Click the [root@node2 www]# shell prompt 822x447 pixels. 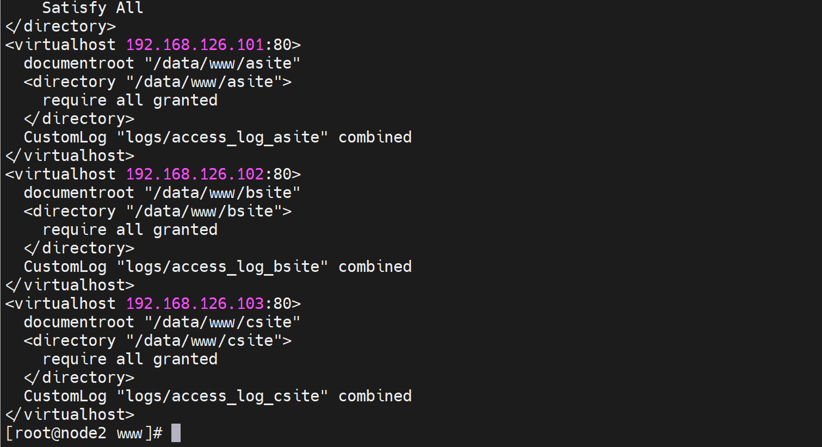(84, 433)
